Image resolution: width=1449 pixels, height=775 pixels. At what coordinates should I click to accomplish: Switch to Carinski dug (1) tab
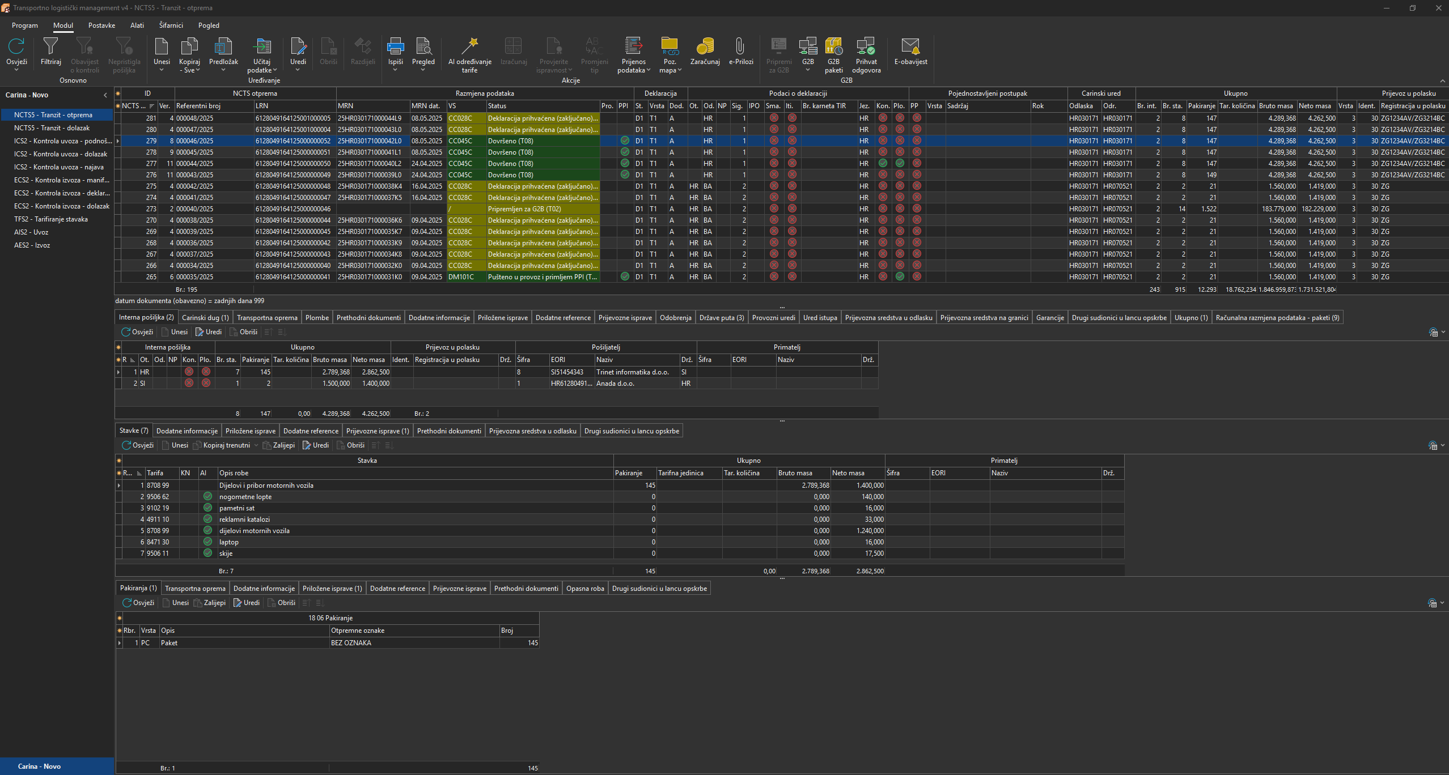pyautogui.click(x=205, y=318)
